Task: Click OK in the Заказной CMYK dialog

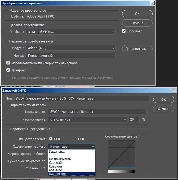Action: click(x=163, y=99)
